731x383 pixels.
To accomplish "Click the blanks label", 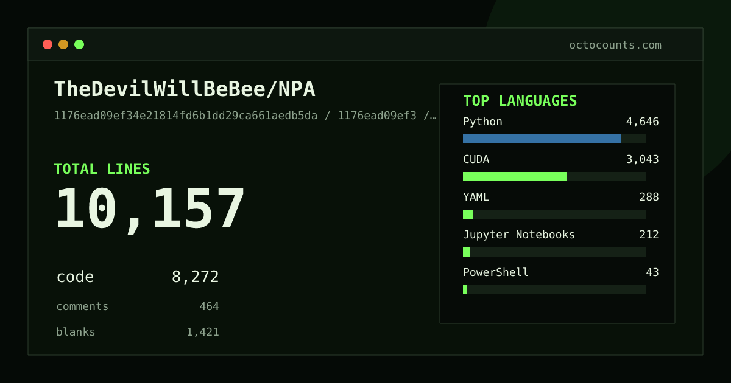I will [x=76, y=332].
